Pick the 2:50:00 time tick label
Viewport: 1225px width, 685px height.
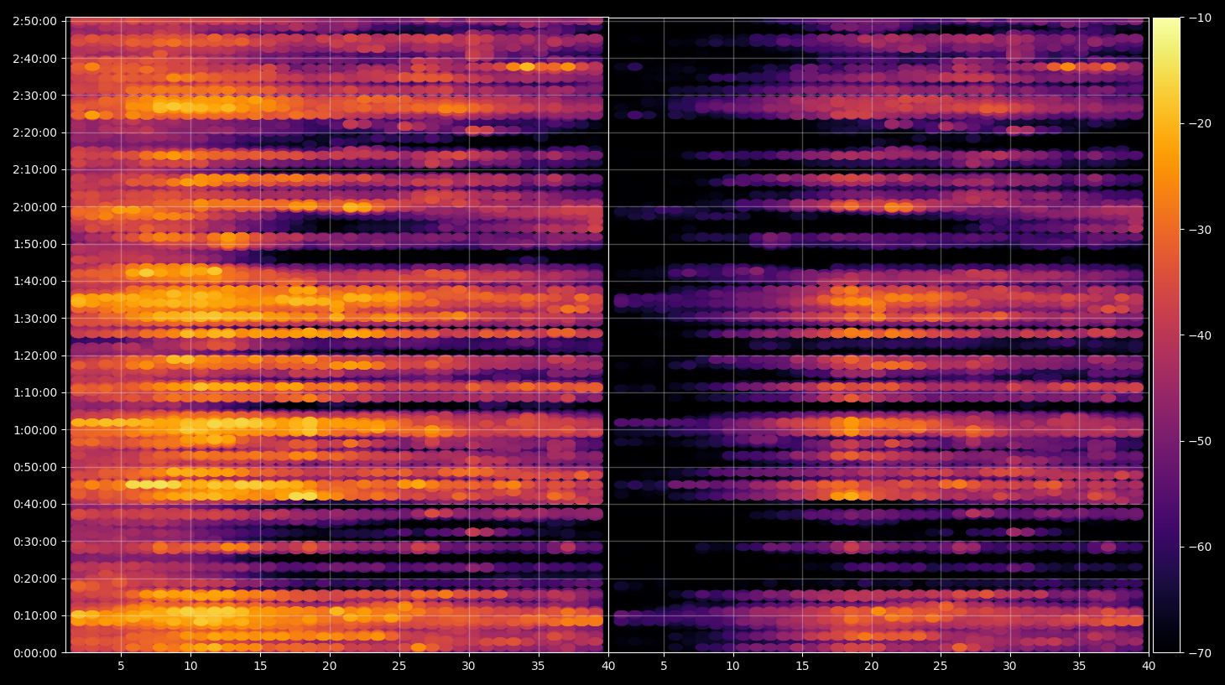click(x=34, y=21)
